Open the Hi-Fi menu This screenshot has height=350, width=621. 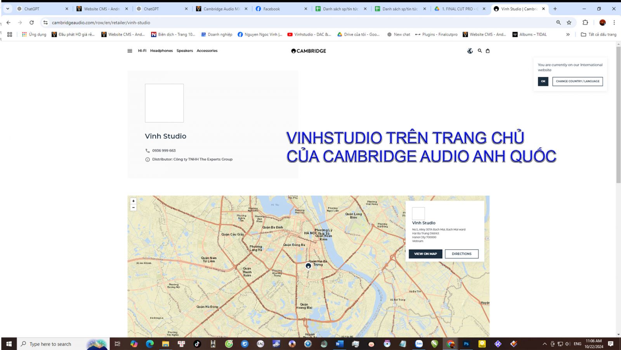tap(142, 51)
